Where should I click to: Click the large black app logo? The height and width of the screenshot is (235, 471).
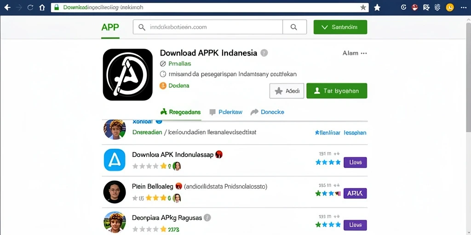coord(128,74)
